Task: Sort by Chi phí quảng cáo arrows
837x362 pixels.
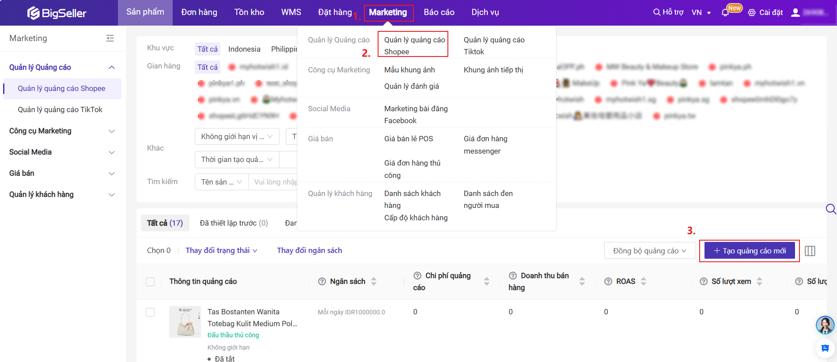Action: pos(487,282)
